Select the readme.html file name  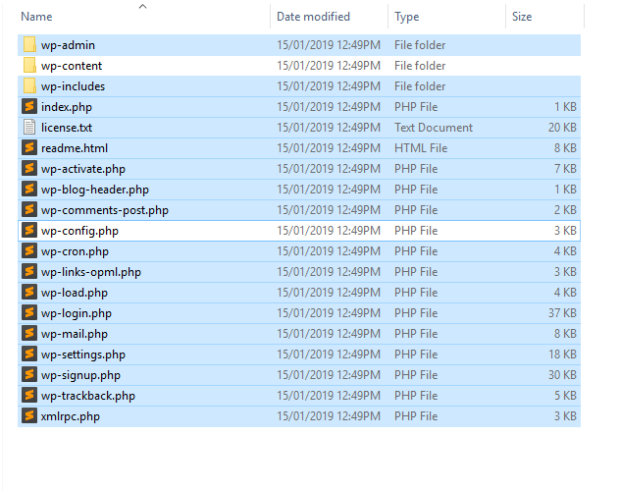pyautogui.click(x=75, y=148)
